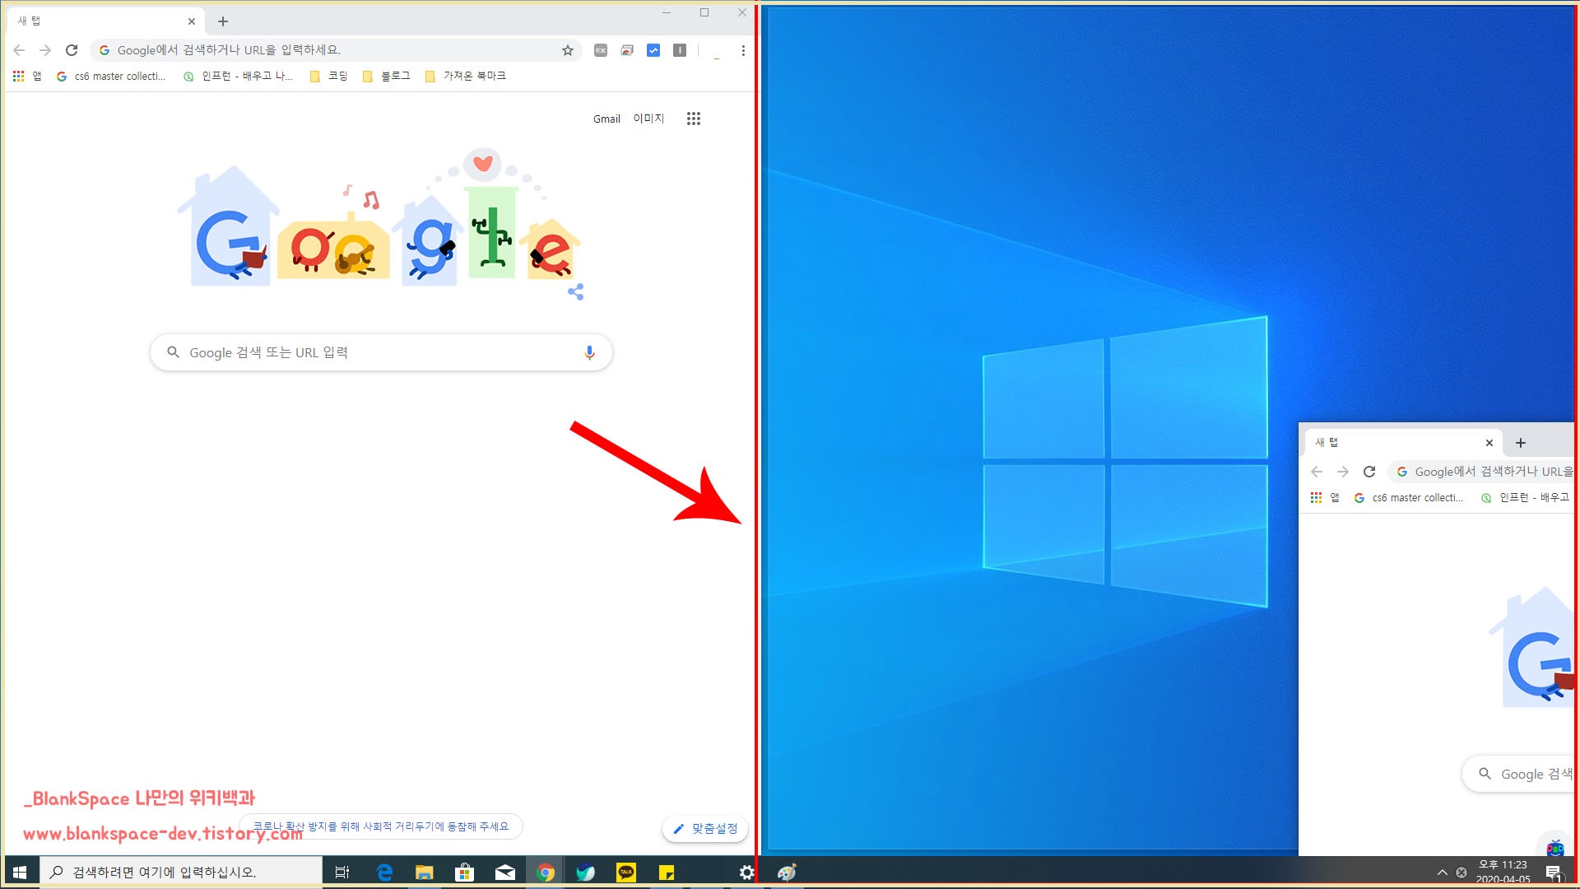Open the Gmail link
The height and width of the screenshot is (889, 1580).
pos(606,119)
